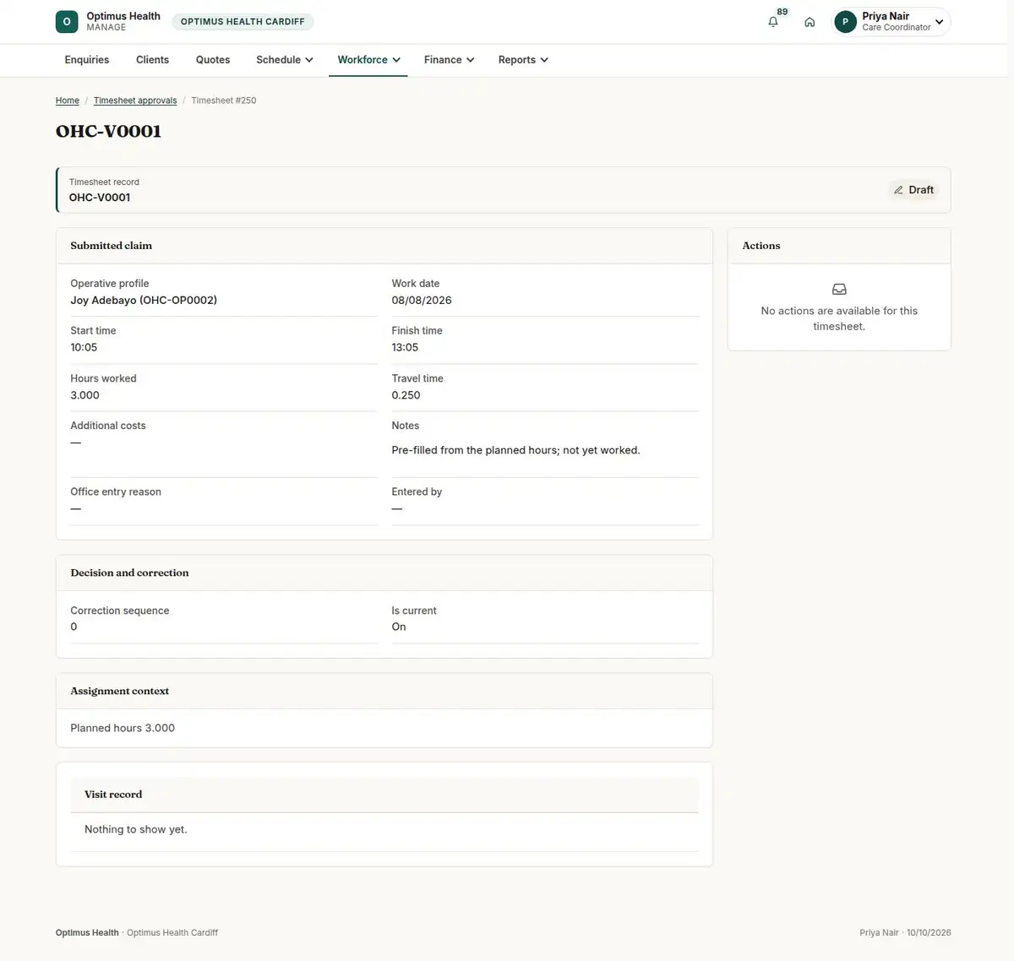Screen dimensions: 1014x961
Task: Follow the Home breadcrumb link
Action: (x=68, y=100)
